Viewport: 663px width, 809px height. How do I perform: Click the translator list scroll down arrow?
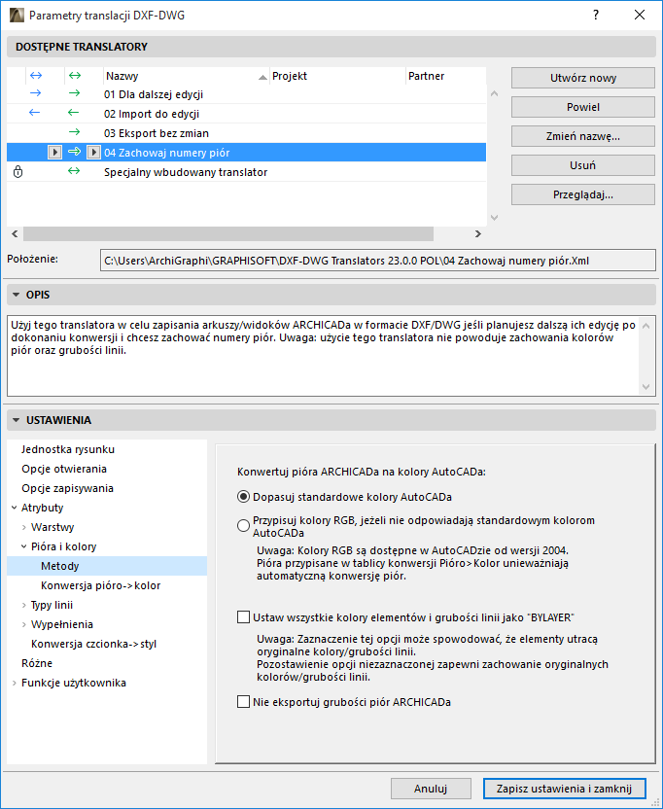pos(494,218)
